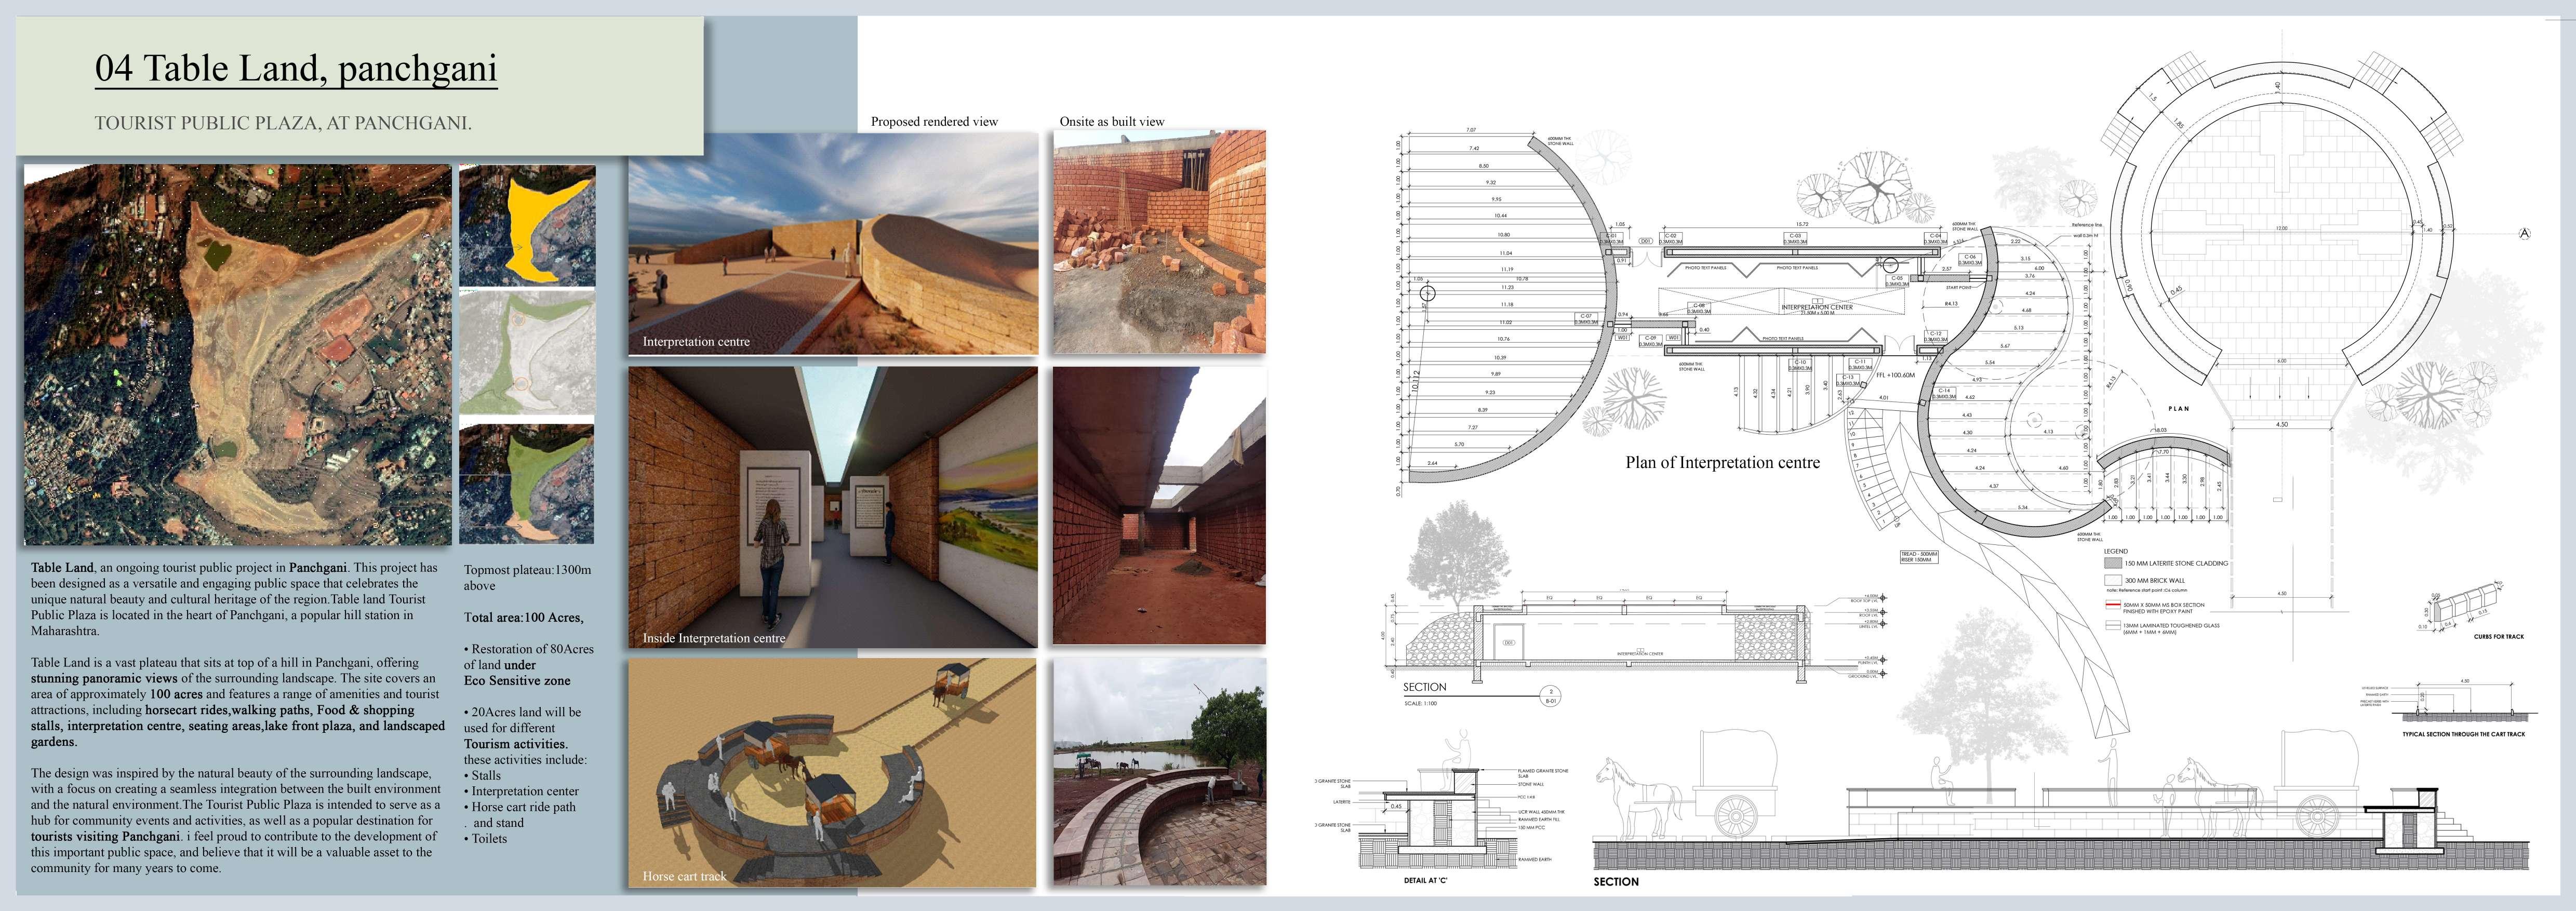Click the Horse cart track render

[832, 772]
